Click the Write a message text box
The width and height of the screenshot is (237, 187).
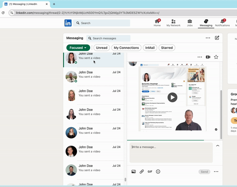171,152
